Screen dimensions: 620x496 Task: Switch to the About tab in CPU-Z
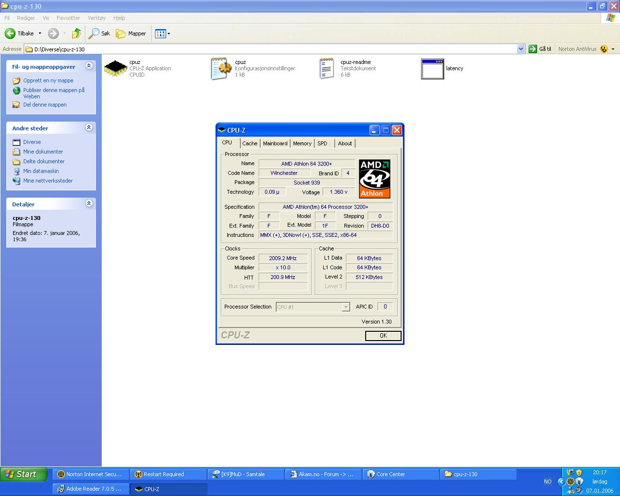click(x=345, y=143)
